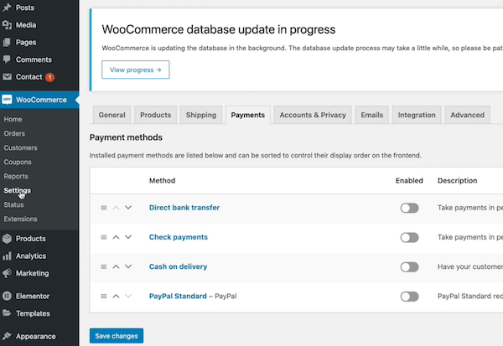Enable Check payments toggle
This screenshot has width=503, height=346.
[x=409, y=237]
